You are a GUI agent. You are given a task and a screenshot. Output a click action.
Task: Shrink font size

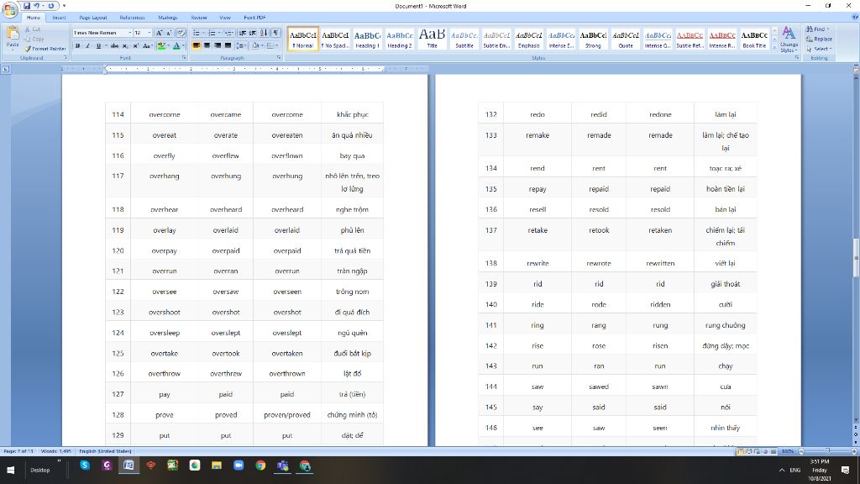coord(170,33)
